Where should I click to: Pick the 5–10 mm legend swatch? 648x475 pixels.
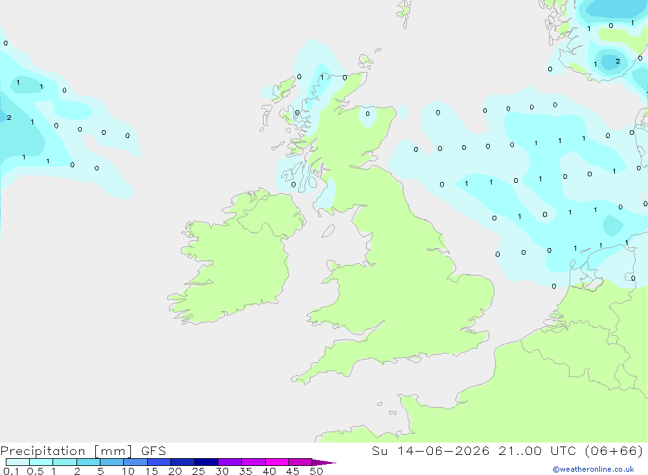coord(112,462)
